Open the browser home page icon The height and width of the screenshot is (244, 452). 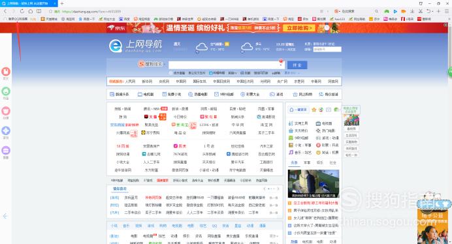tap(30, 11)
